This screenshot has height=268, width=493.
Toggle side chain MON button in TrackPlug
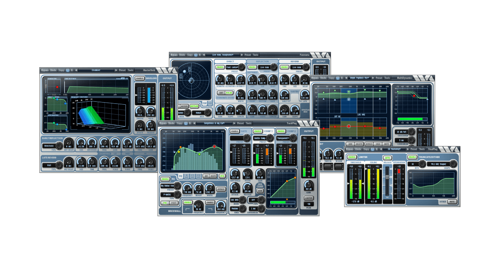click(260, 191)
